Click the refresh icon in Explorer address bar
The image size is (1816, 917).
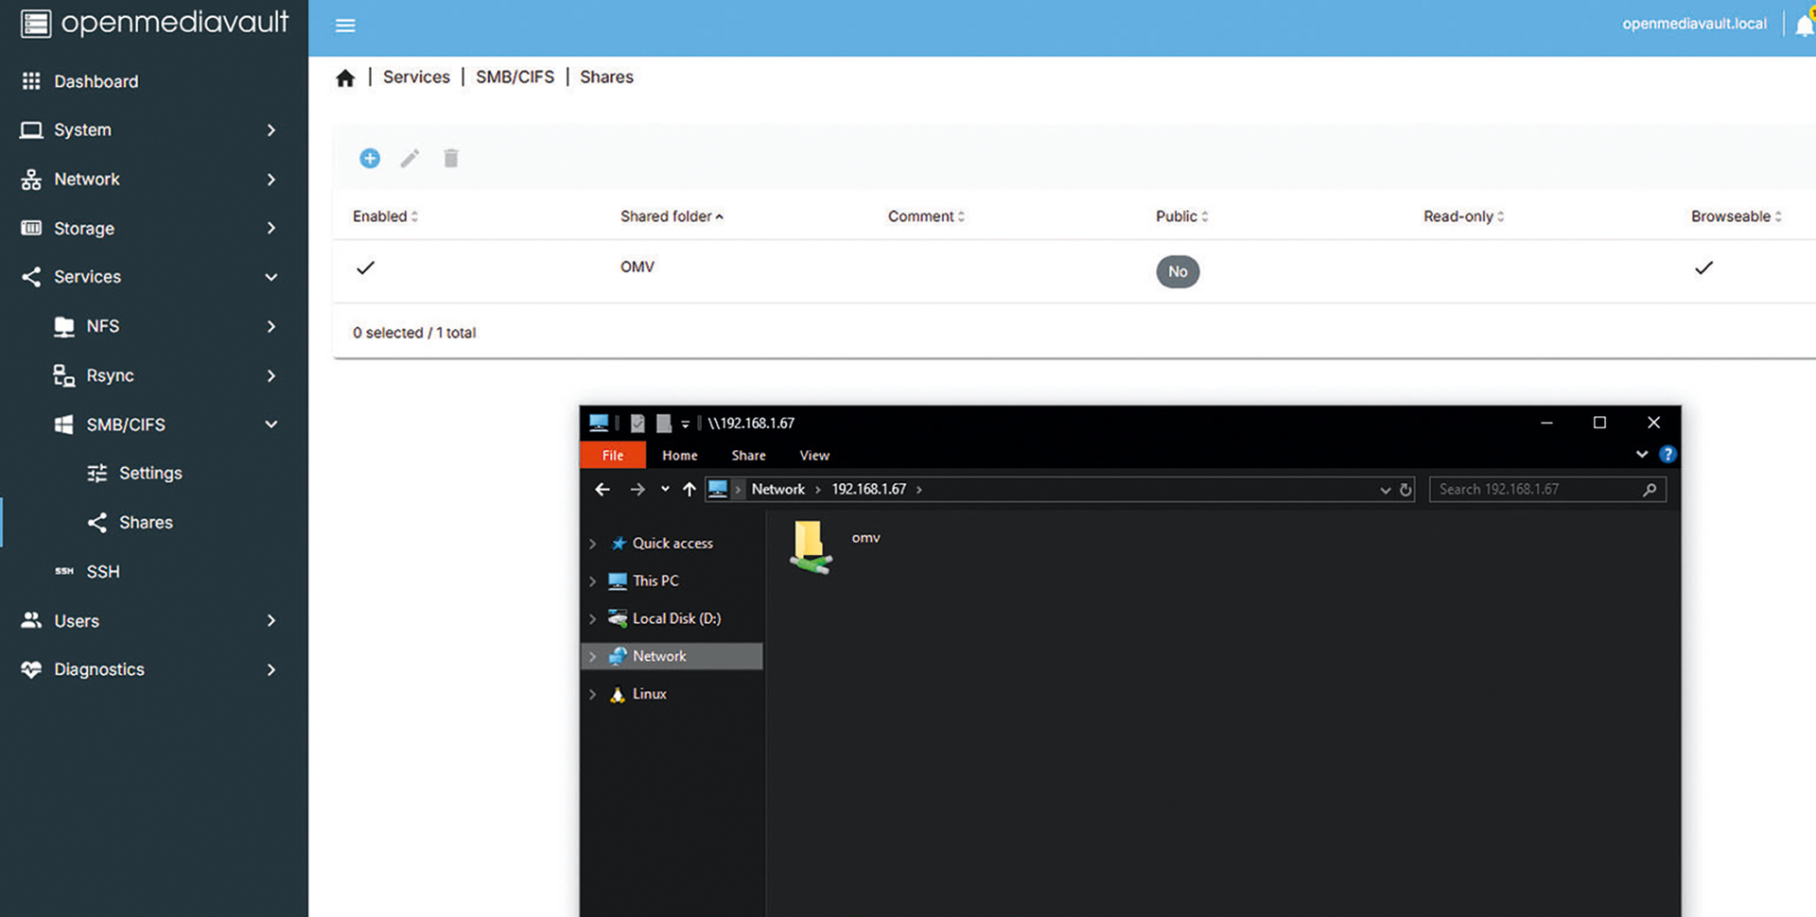click(1406, 490)
